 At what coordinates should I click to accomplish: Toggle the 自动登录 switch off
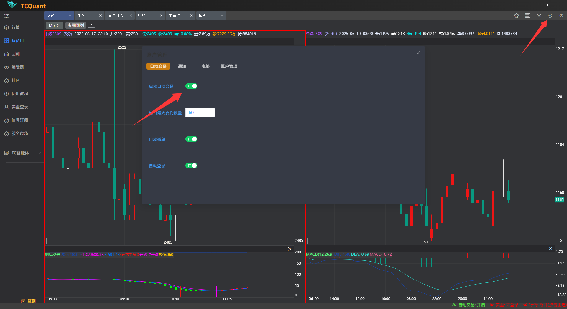[x=191, y=166]
